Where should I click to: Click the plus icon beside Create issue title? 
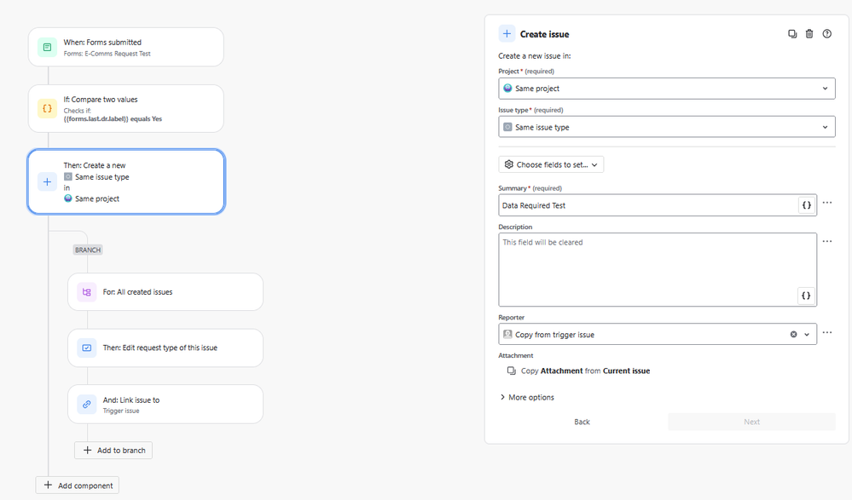507,34
